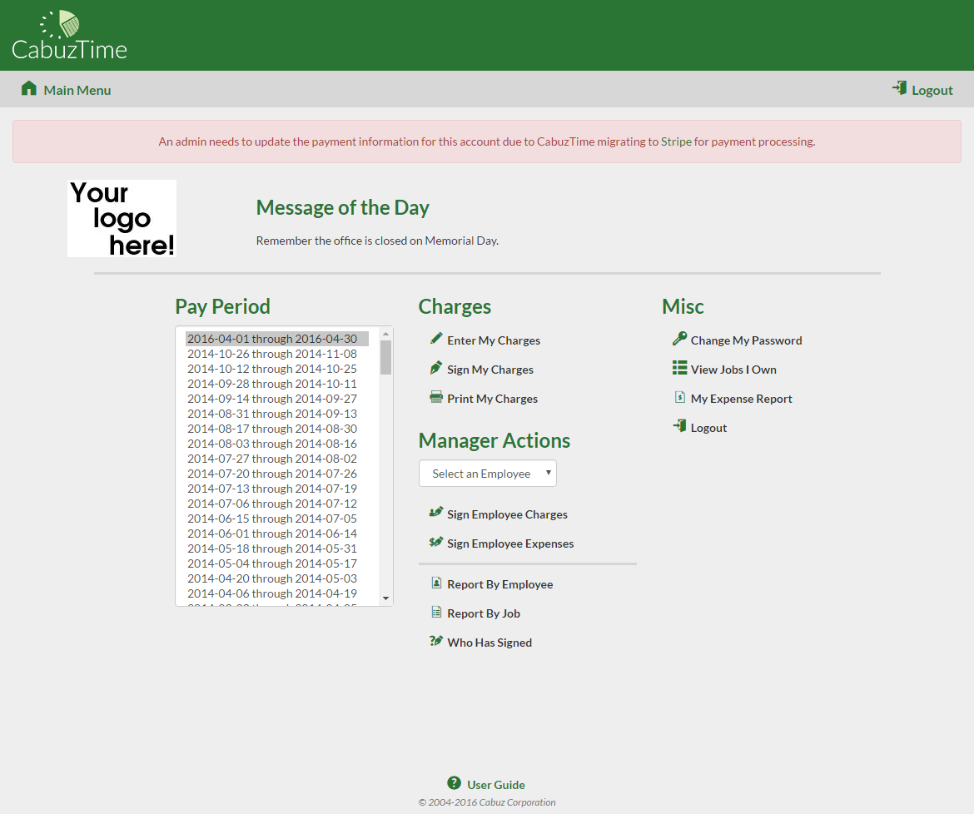This screenshot has width=974, height=814.
Task: Click the report icon beside My Expense Report
Action: (x=679, y=398)
